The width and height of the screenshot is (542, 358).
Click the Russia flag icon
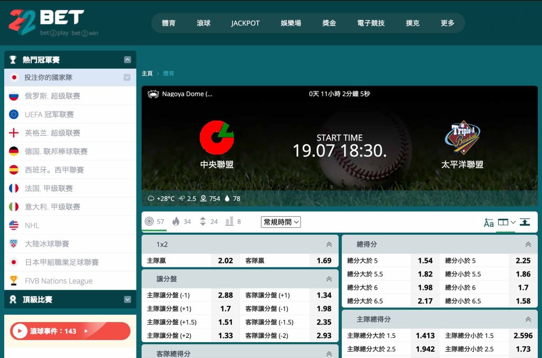coord(14,96)
